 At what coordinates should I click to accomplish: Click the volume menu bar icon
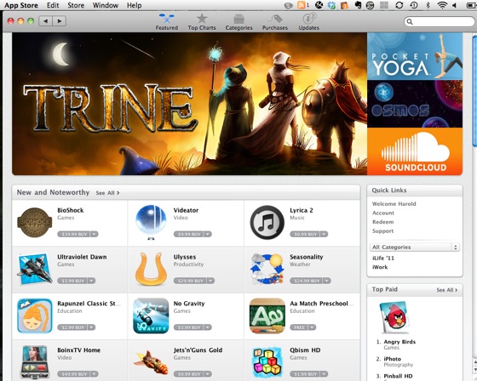pyautogui.click(x=455, y=5)
